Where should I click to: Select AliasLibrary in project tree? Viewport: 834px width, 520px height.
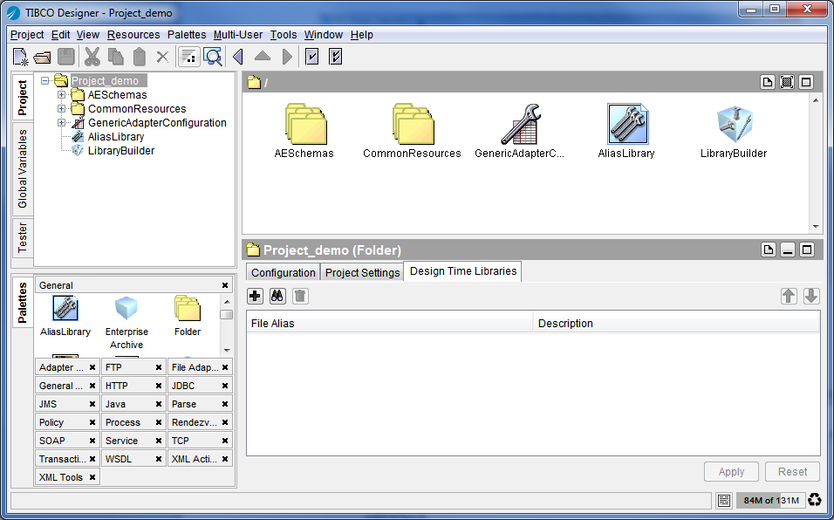(x=116, y=137)
